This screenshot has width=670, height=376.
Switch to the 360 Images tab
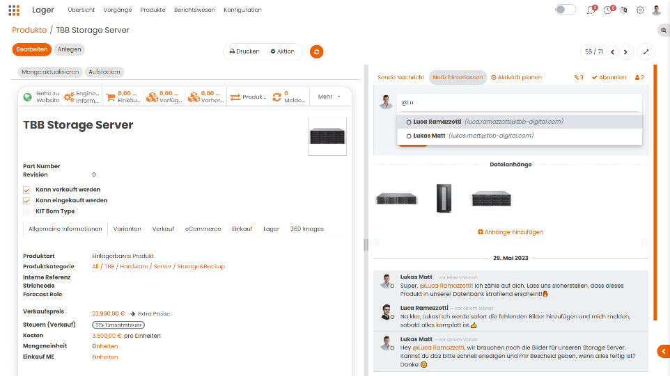[x=307, y=229]
